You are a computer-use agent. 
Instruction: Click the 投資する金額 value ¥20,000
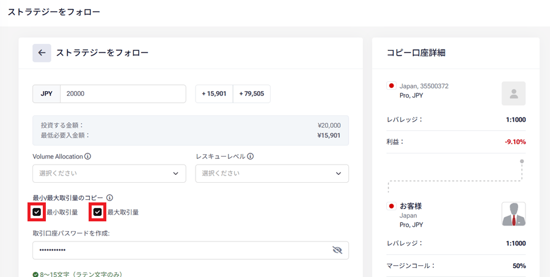point(328,125)
